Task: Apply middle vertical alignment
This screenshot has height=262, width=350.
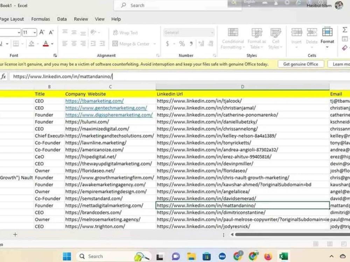Action: pyautogui.click(x=74, y=32)
